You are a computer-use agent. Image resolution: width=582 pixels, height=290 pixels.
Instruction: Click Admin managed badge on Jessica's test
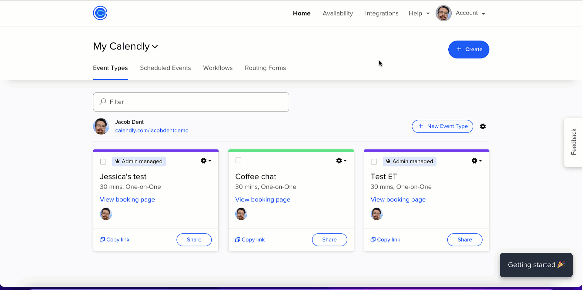(139, 162)
